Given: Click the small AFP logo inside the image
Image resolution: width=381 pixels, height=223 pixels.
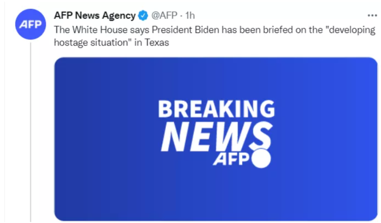Looking at the screenshot, I should 232,159.
